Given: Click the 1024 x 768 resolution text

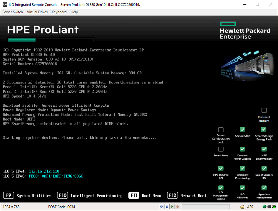Looking at the screenshot, I should tap(11, 207).
